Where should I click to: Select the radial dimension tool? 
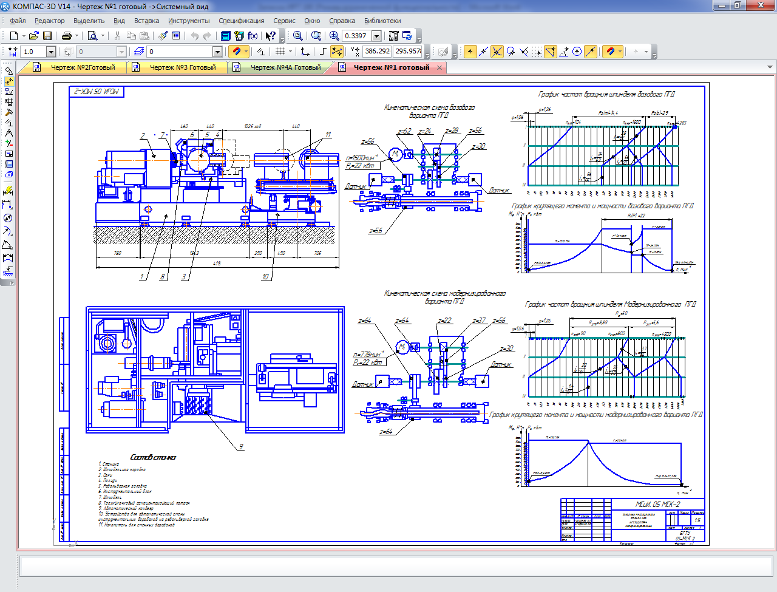pyautogui.click(x=8, y=231)
